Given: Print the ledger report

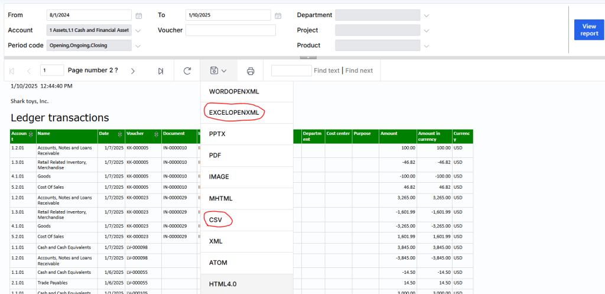Looking at the screenshot, I should (x=251, y=71).
